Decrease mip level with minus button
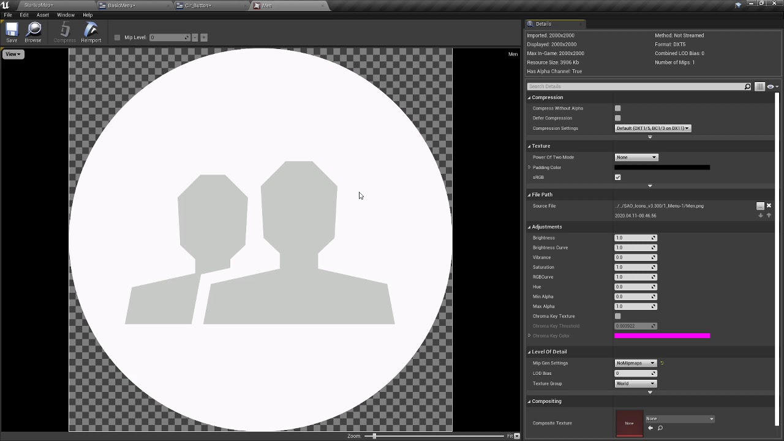784x441 pixels. (x=195, y=37)
